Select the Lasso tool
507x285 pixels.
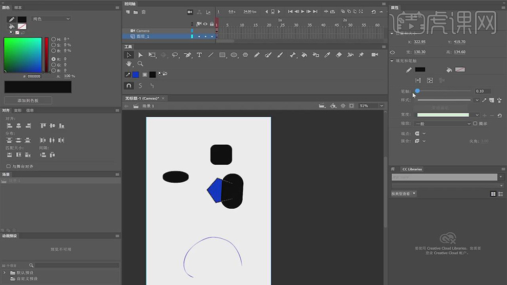175,55
